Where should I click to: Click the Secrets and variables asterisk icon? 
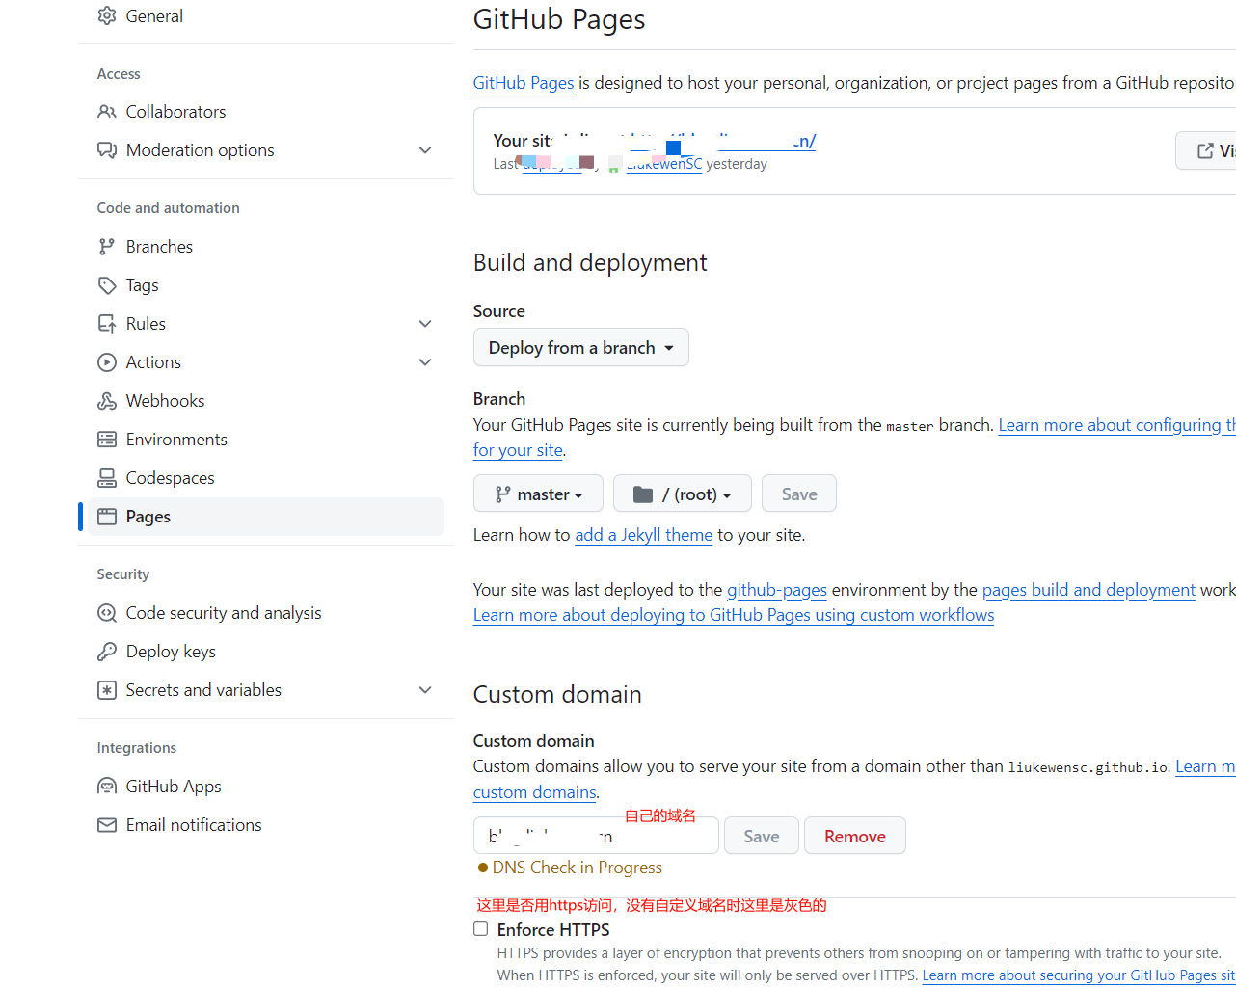pyautogui.click(x=107, y=690)
